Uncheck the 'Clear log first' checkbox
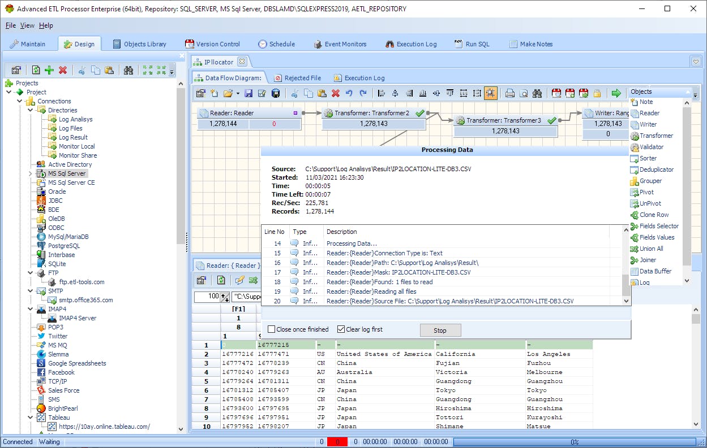 point(341,329)
